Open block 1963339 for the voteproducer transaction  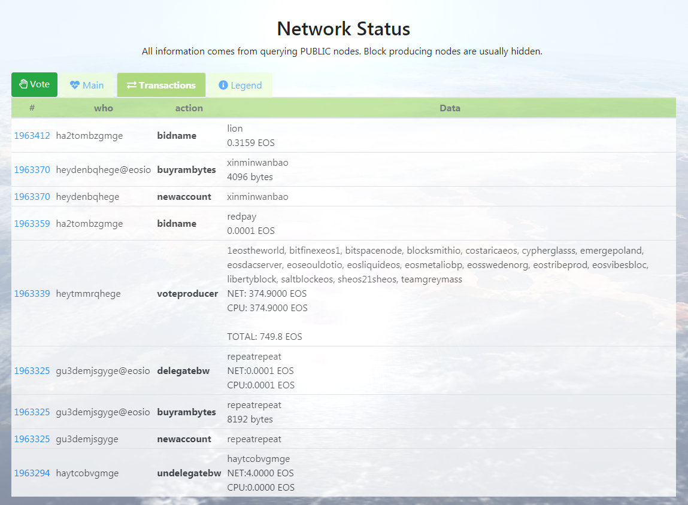[32, 294]
